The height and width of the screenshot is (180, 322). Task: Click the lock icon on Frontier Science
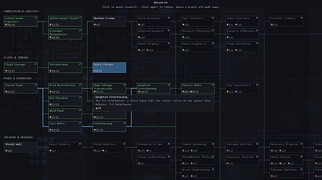point(301,18)
